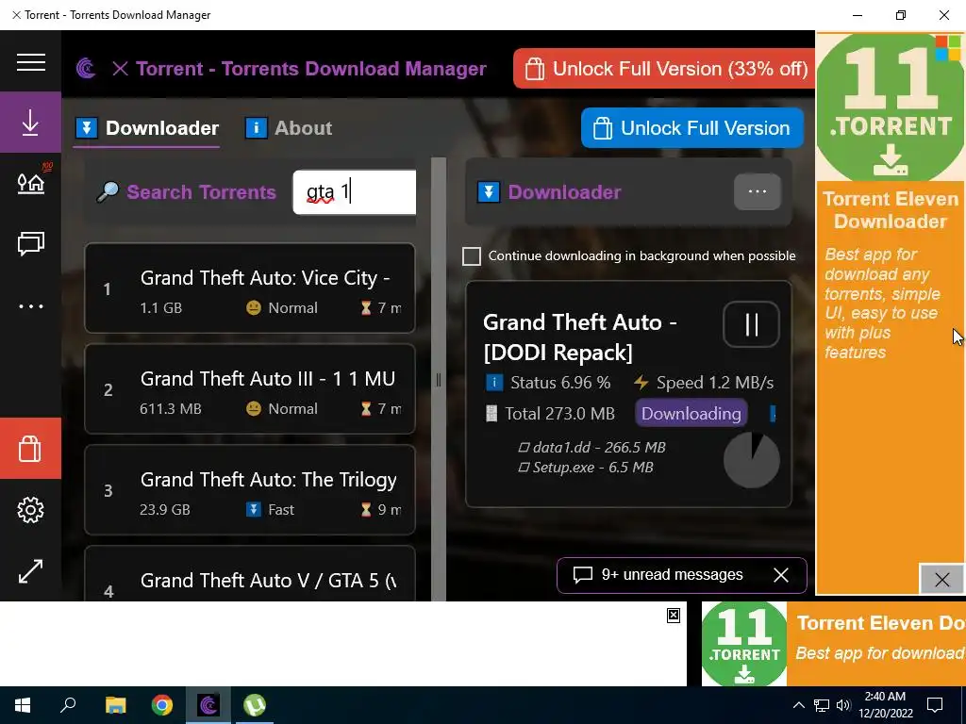Select Grand Theft Auto: The Trilogy result
Screen dimensions: 966x724
[x=249, y=490]
